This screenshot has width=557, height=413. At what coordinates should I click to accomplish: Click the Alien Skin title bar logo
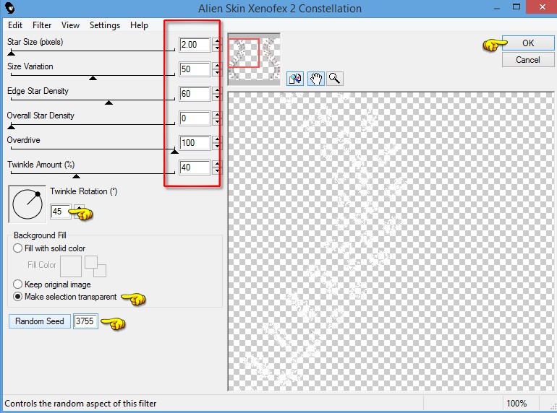click(x=10, y=7)
